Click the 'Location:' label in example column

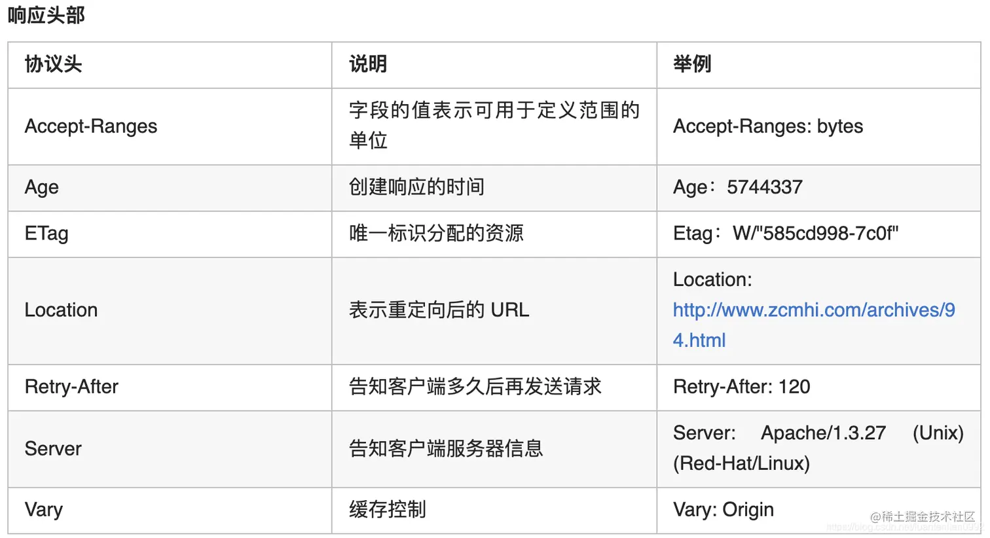(x=712, y=279)
